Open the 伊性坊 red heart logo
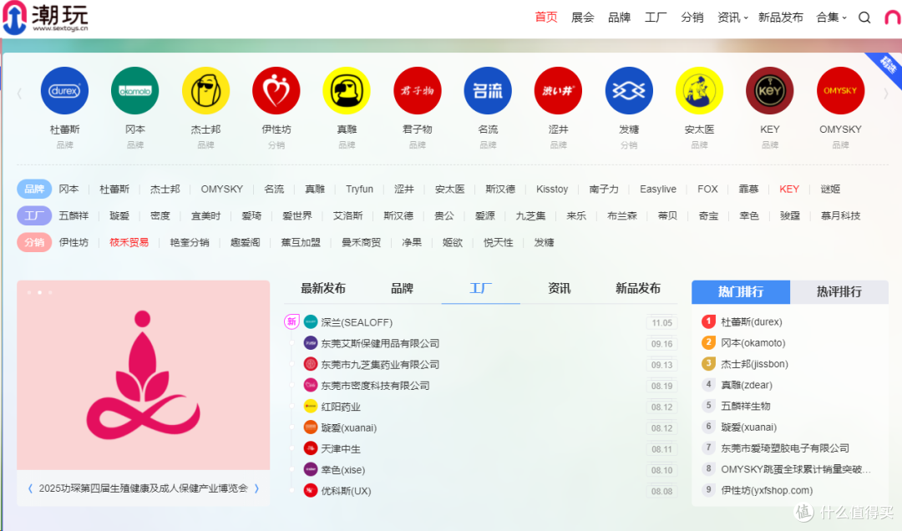Image resolution: width=902 pixels, height=531 pixels. click(276, 91)
